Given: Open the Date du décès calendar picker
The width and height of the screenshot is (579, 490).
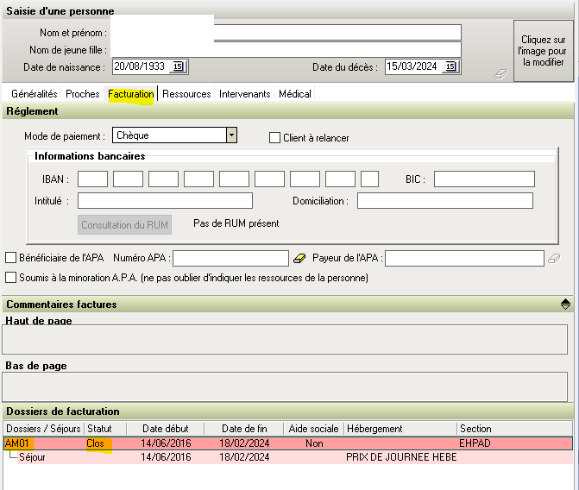Looking at the screenshot, I should [x=450, y=67].
